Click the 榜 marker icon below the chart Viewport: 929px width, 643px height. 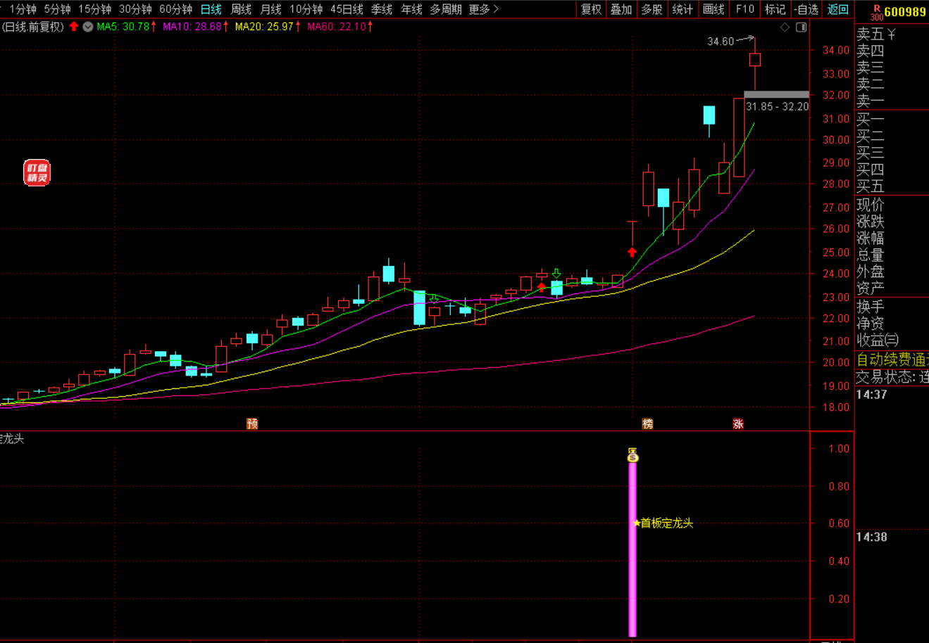[x=647, y=424]
